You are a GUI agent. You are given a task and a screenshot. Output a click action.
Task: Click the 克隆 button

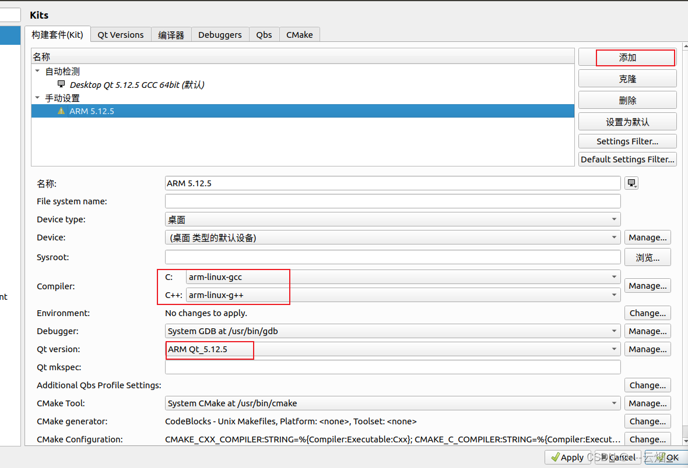pos(627,78)
